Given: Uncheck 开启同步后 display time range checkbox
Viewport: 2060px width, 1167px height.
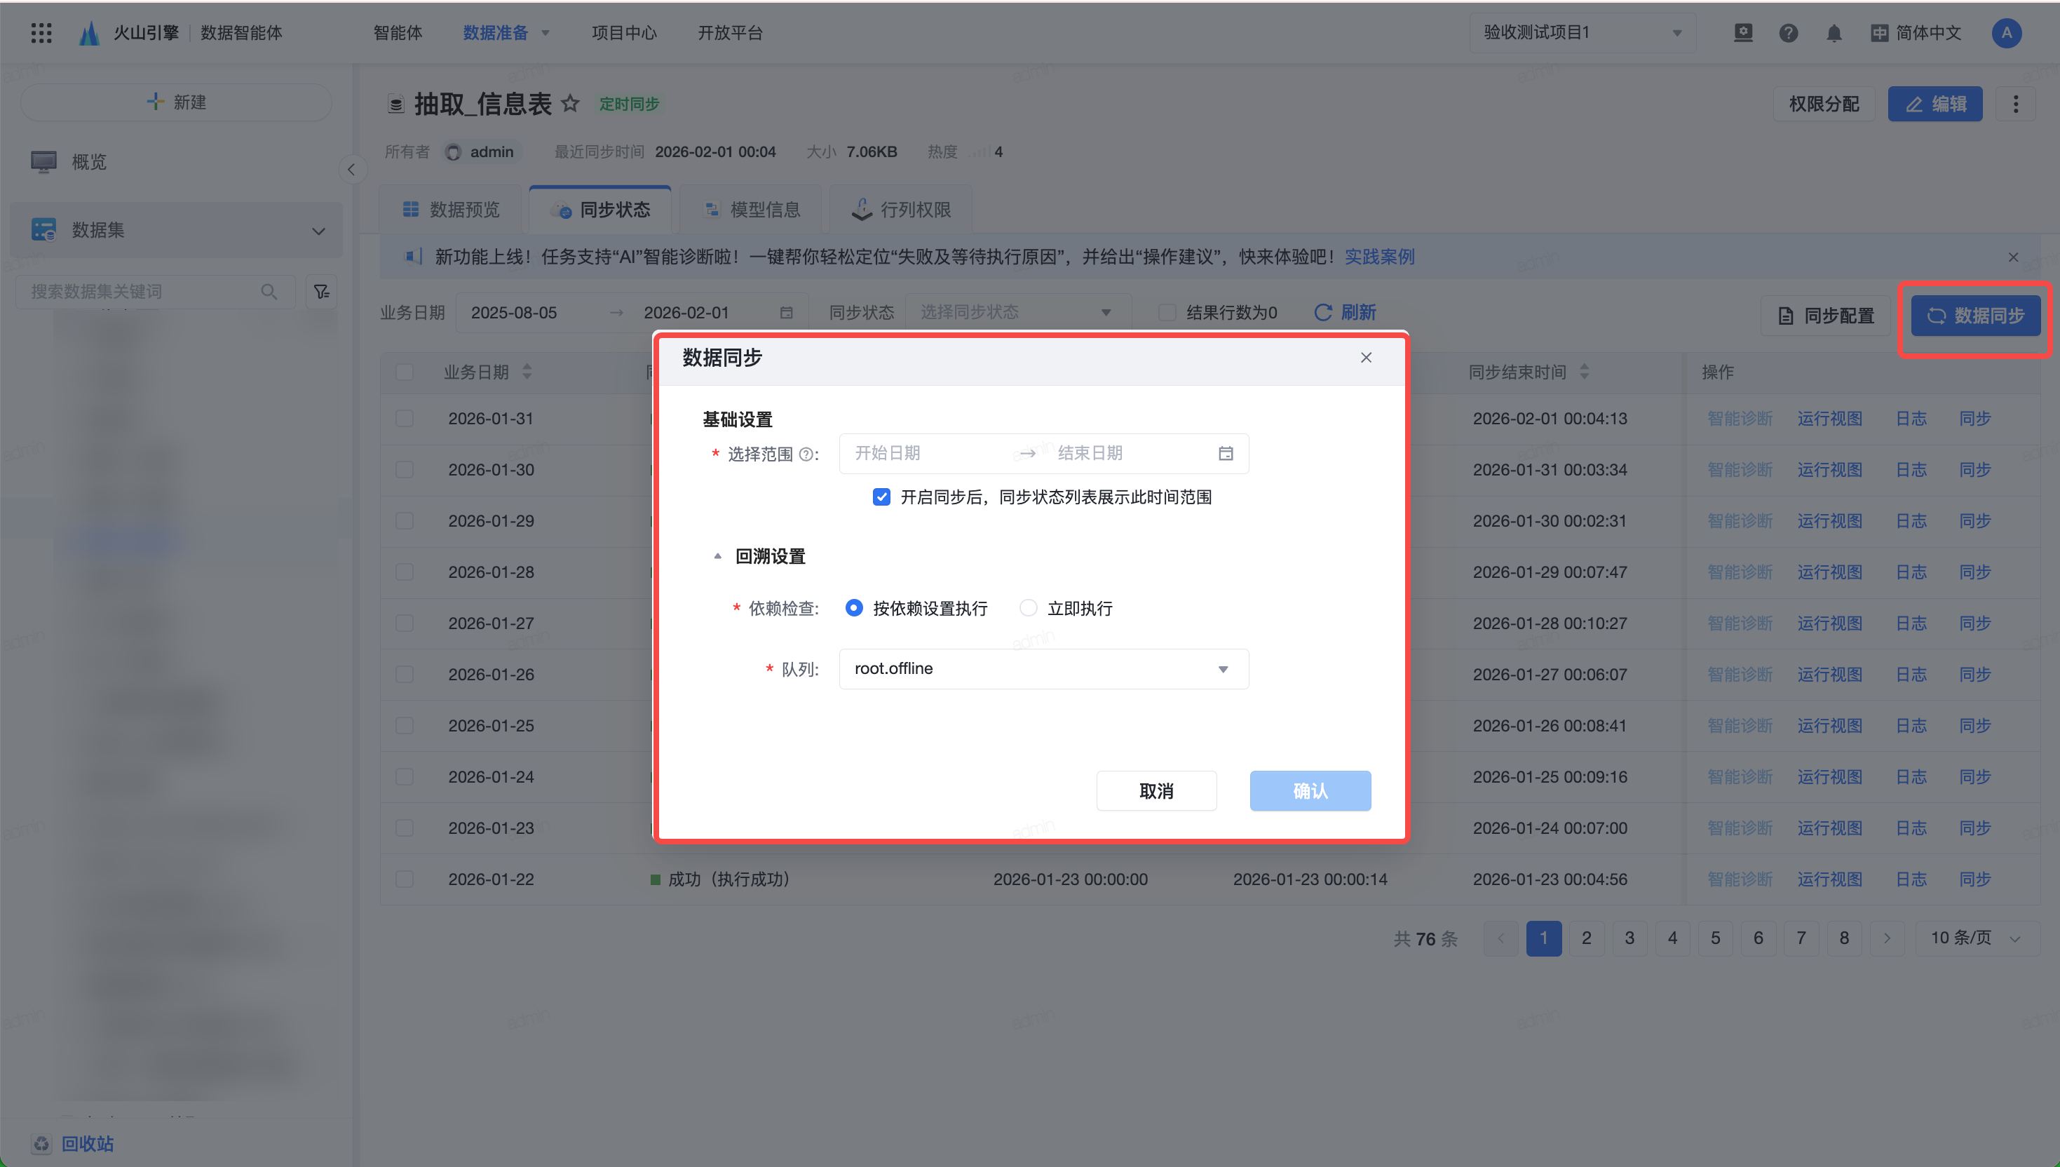Looking at the screenshot, I should point(881,497).
